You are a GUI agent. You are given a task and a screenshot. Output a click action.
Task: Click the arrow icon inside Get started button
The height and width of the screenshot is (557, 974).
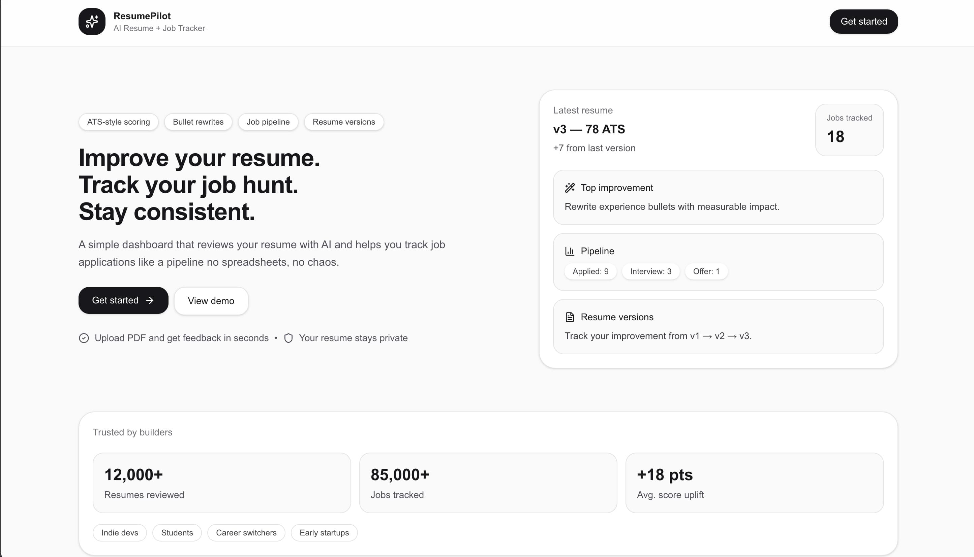pos(150,300)
